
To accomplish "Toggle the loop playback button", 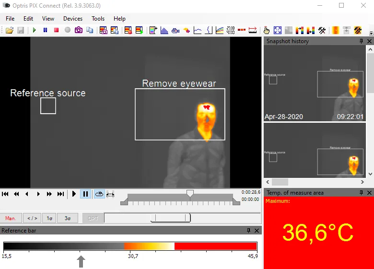I will (99, 194).
